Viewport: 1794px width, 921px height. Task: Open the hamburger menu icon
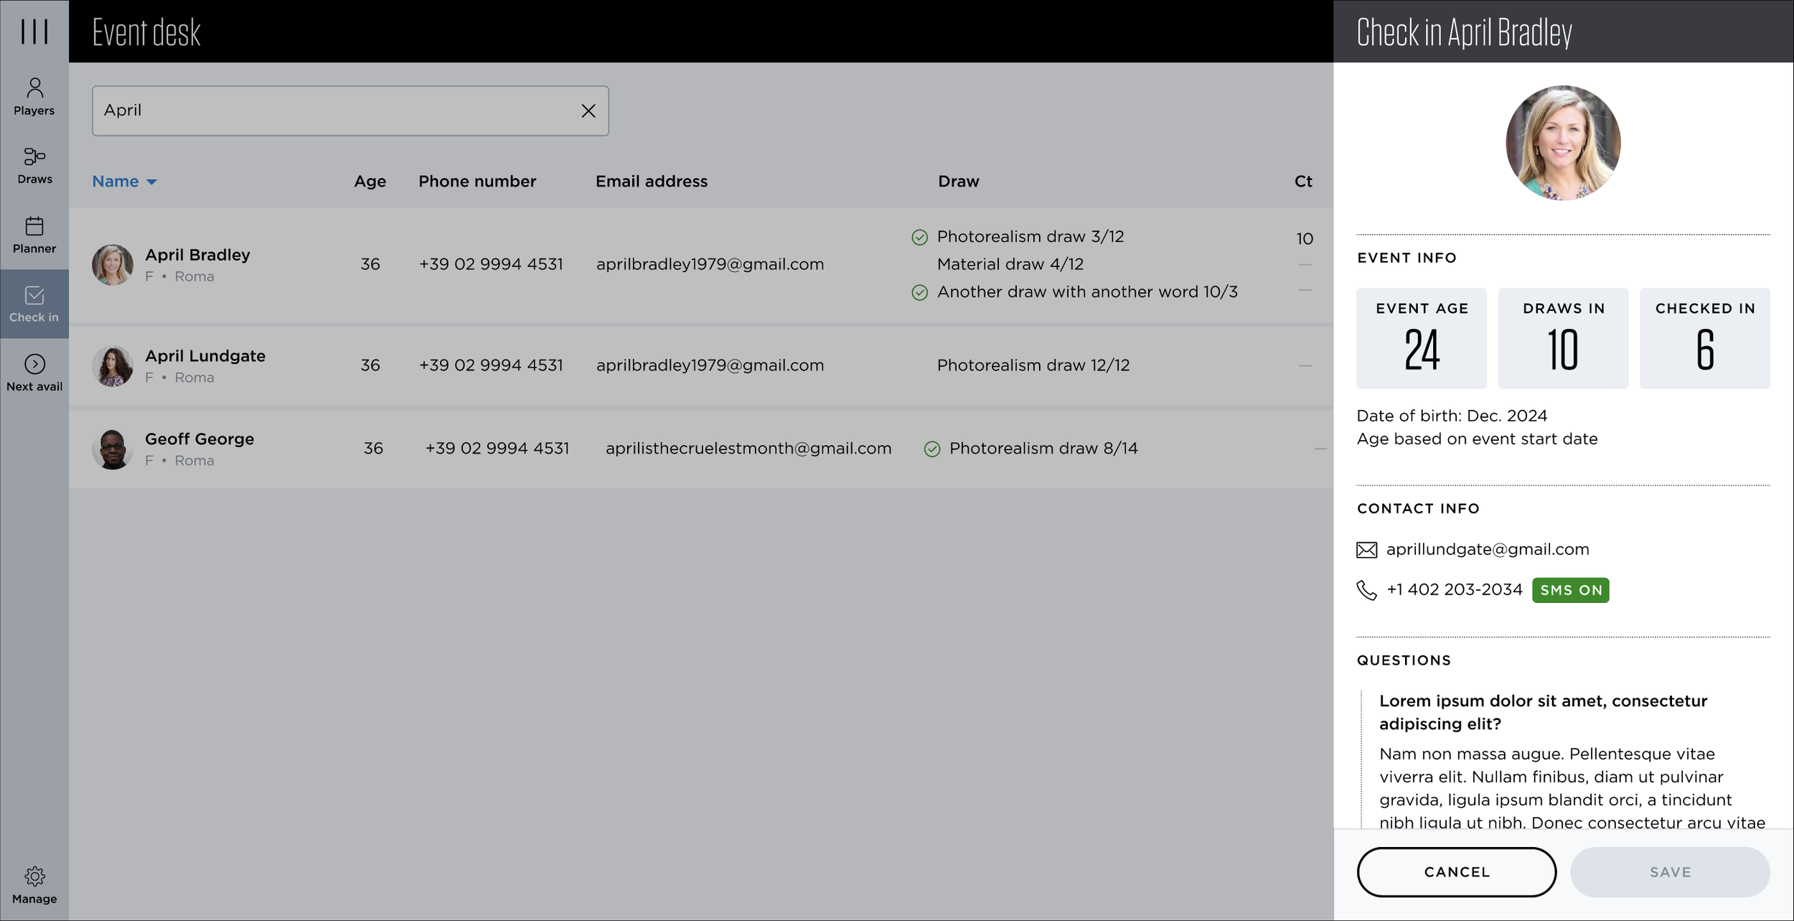(34, 32)
